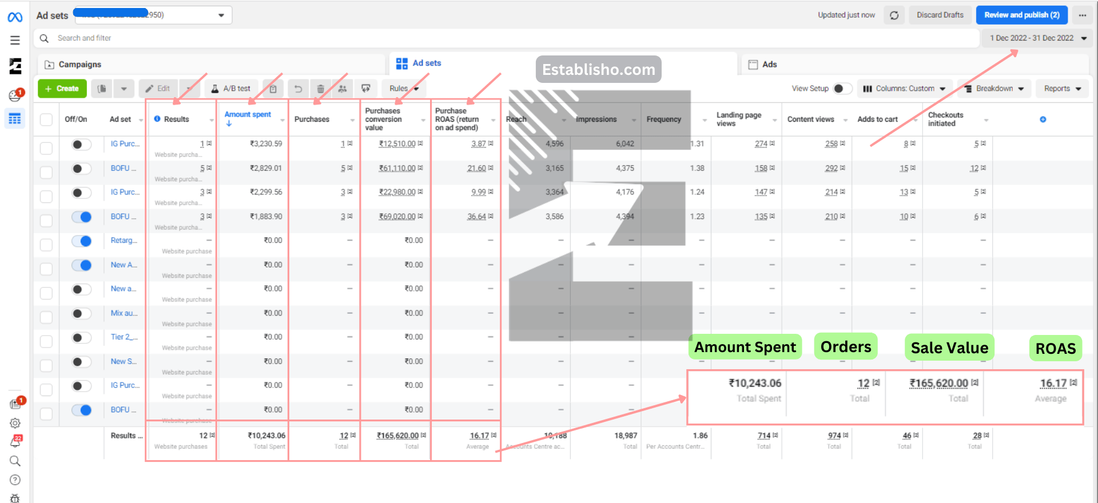Click the refresh icon beside Updated just now
The height and width of the screenshot is (503, 1098).
(894, 15)
